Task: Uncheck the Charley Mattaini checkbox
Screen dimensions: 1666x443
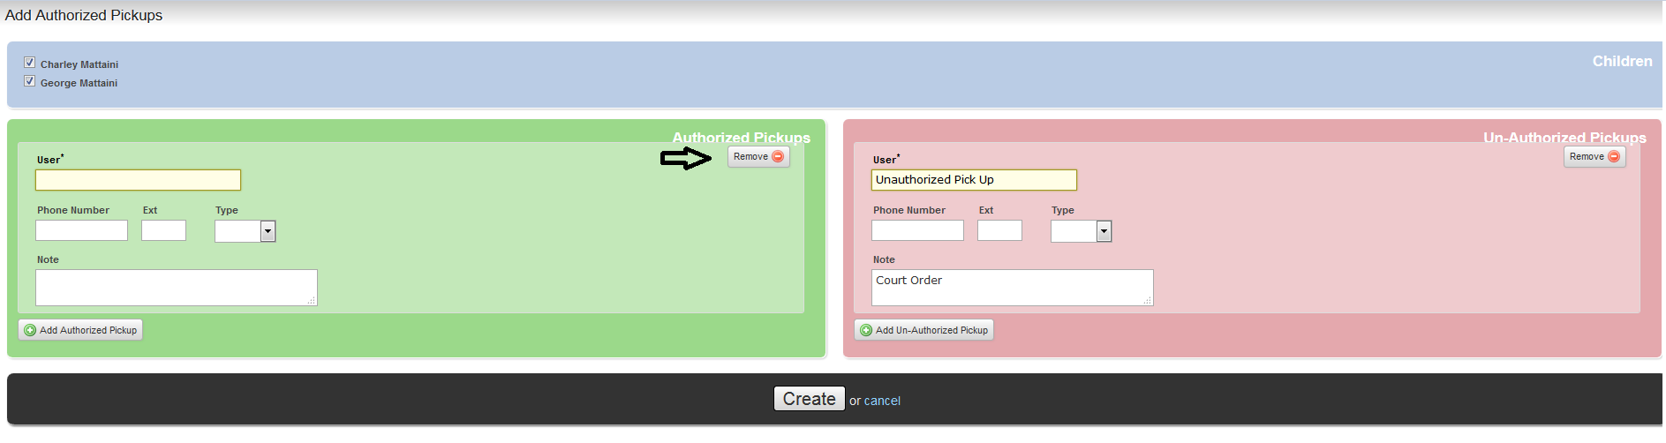Action: [30, 63]
